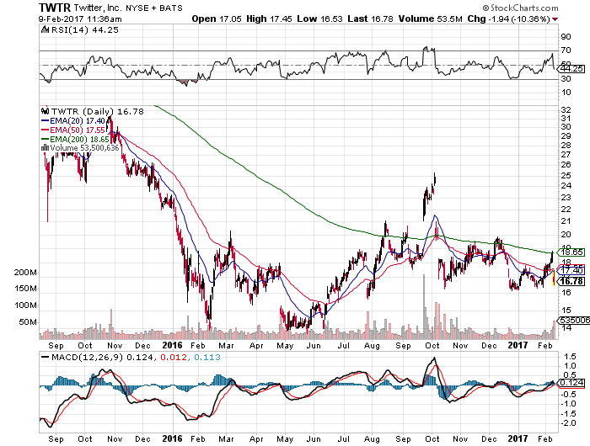Click the 70 level on RSI axis

[566, 50]
